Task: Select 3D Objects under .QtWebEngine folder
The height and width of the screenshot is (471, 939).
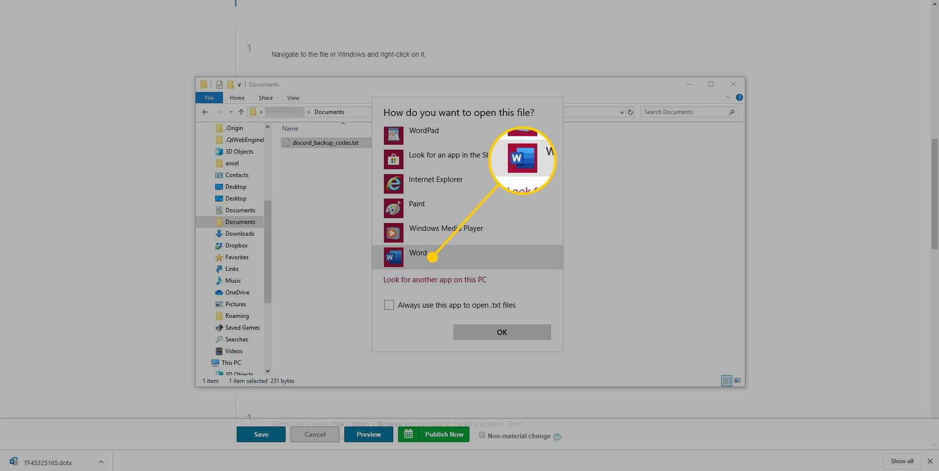Action: click(x=234, y=152)
